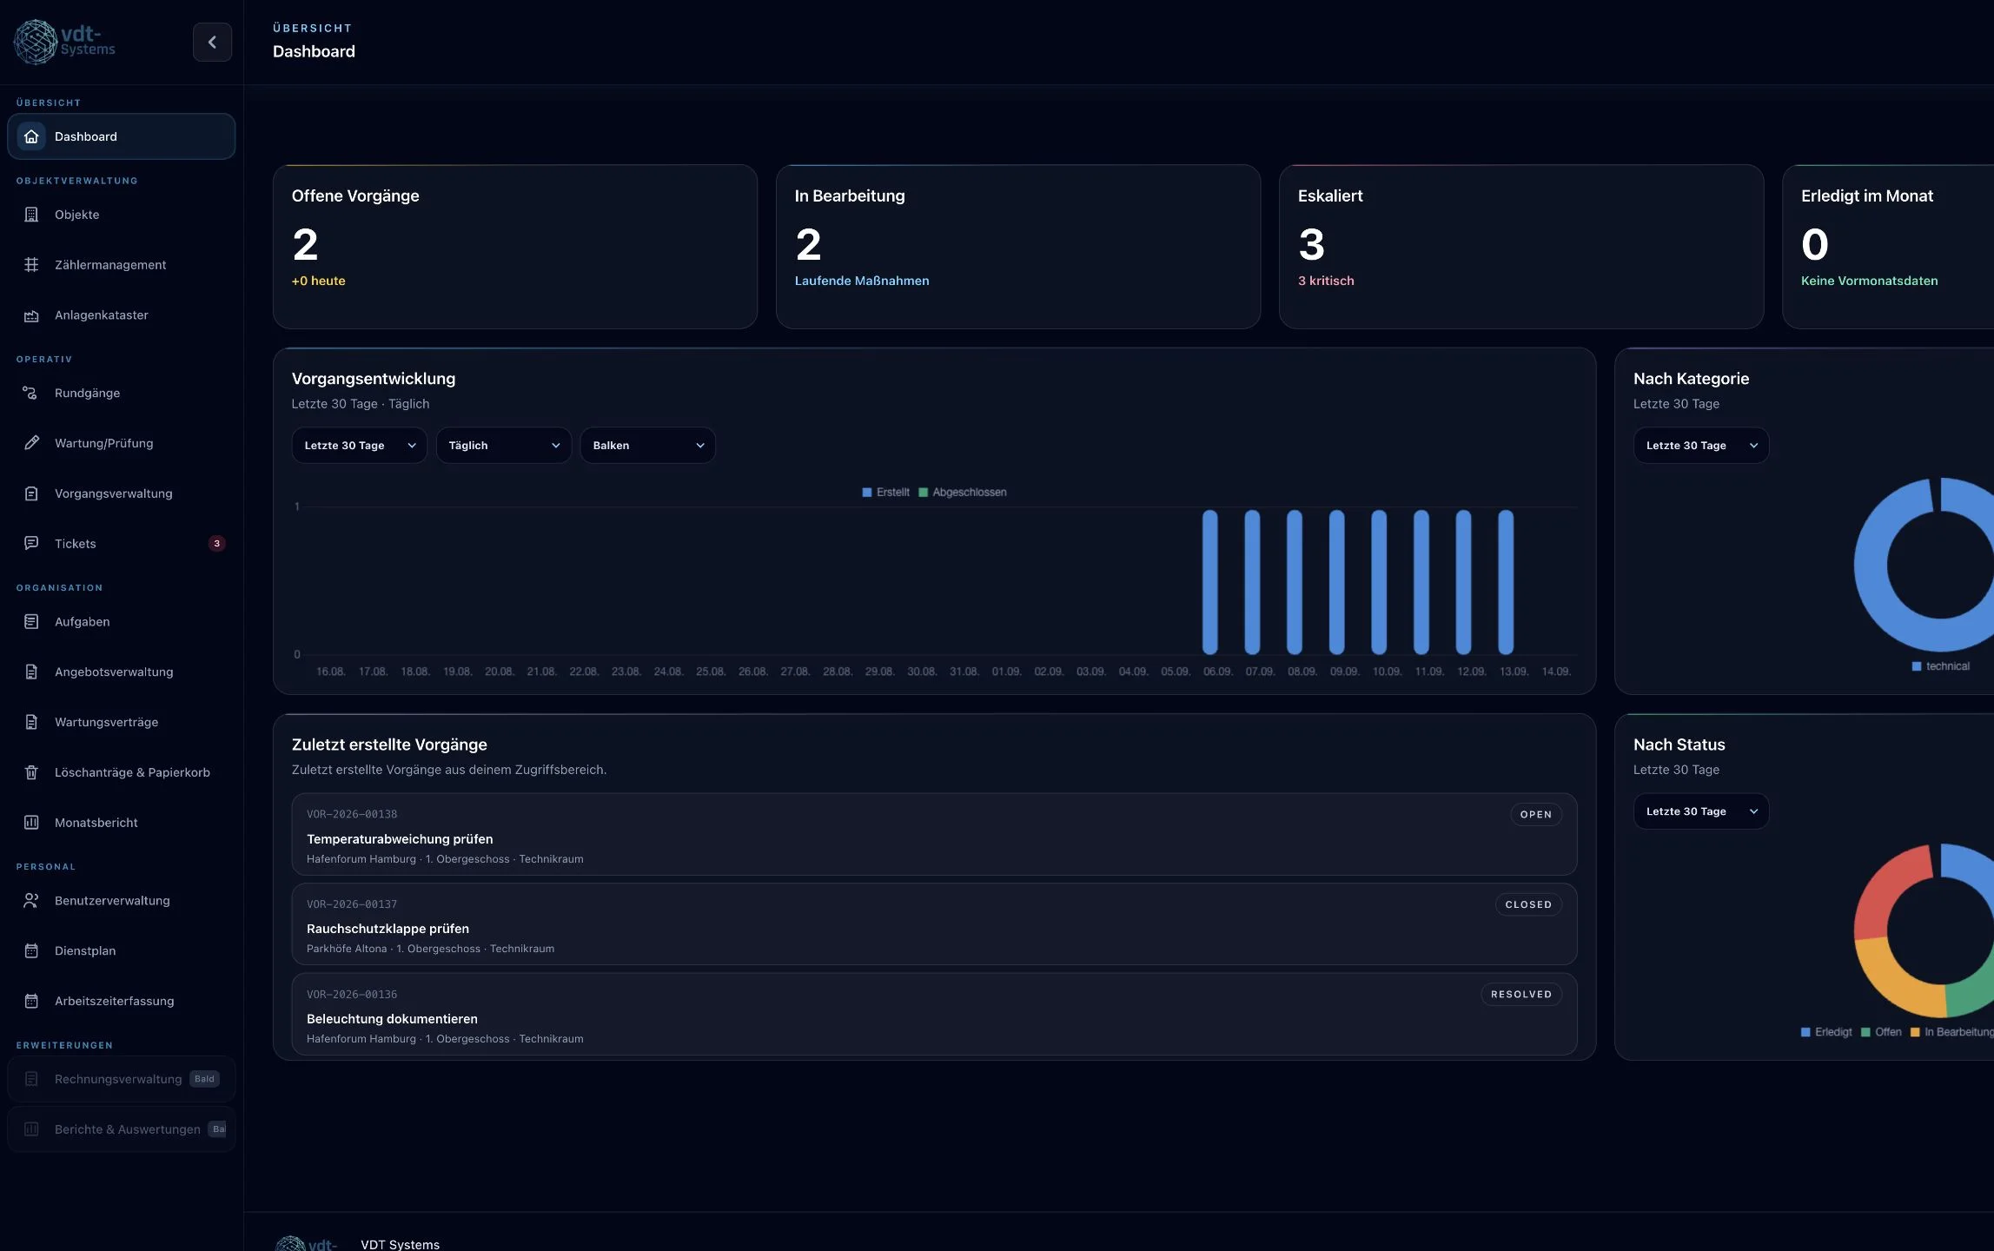Click the VOR-2026-00138 identifier
The width and height of the screenshot is (1994, 1251).
[352, 814]
